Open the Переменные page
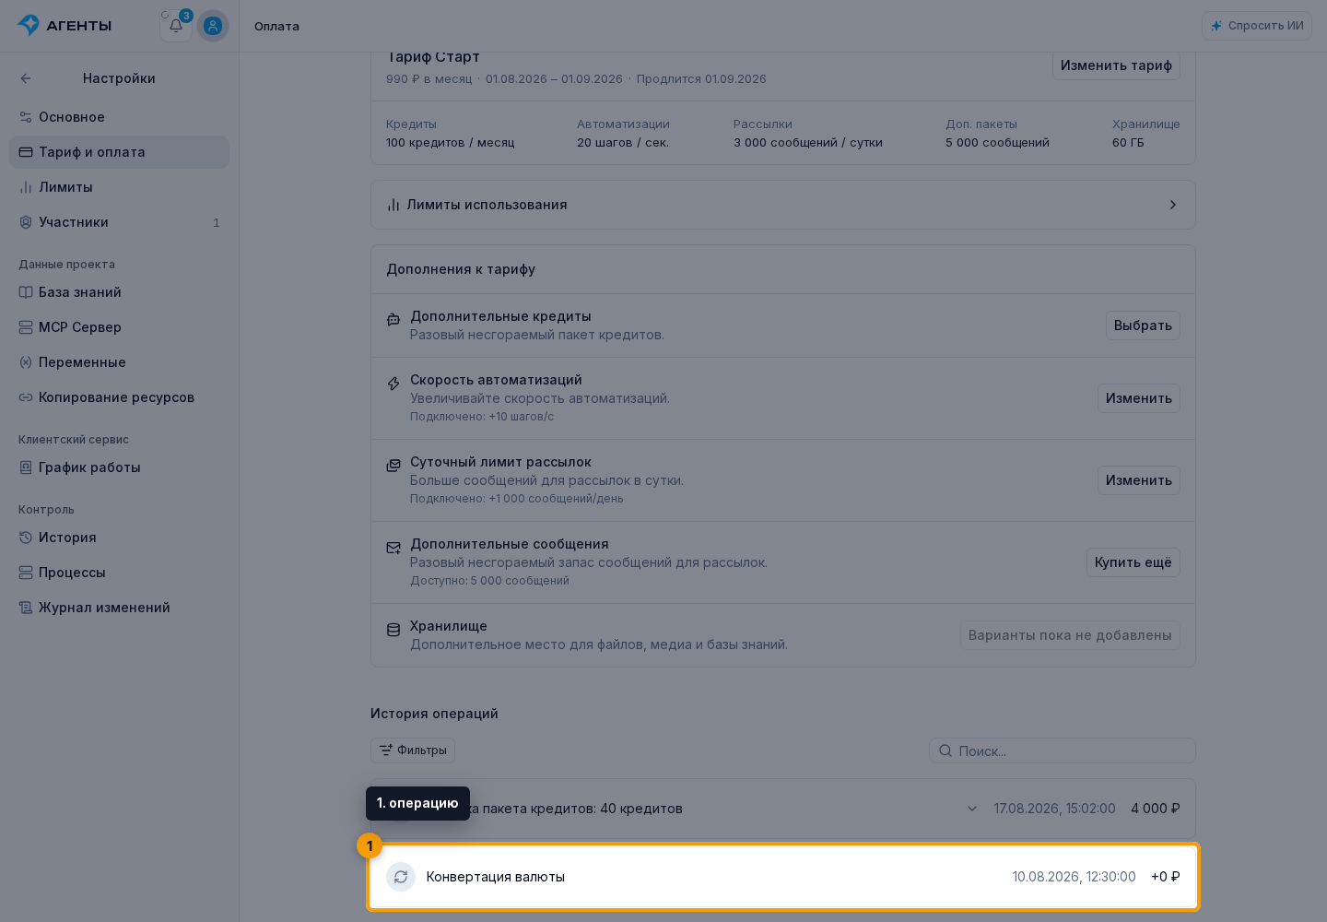 120,362
